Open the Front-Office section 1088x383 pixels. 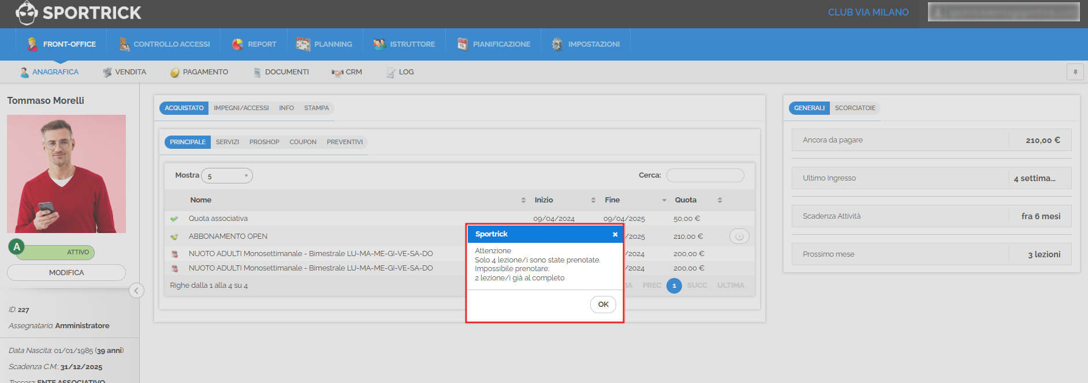[x=61, y=44]
